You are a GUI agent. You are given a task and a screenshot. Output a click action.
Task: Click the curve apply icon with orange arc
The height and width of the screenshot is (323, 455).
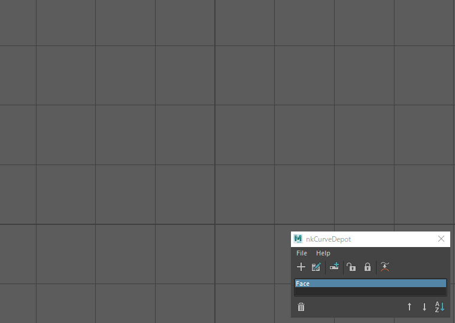pyautogui.click(x=385, y=267)
